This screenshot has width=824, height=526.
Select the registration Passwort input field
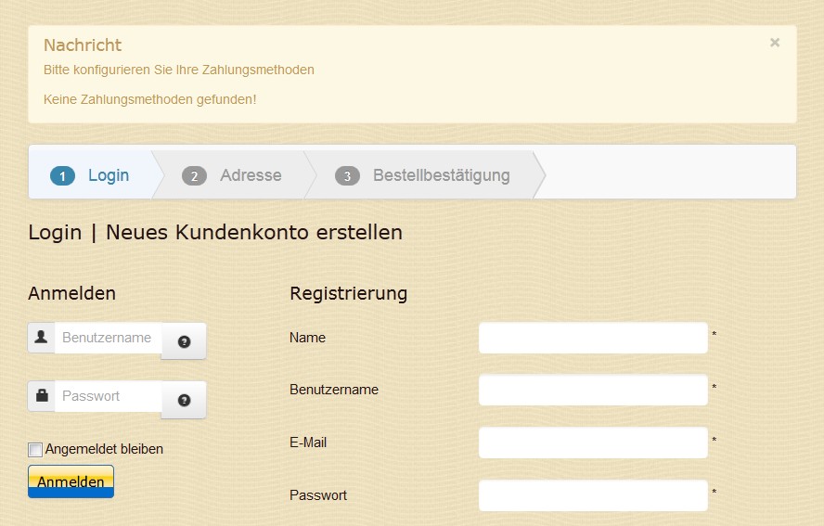[x=593, y=495]
